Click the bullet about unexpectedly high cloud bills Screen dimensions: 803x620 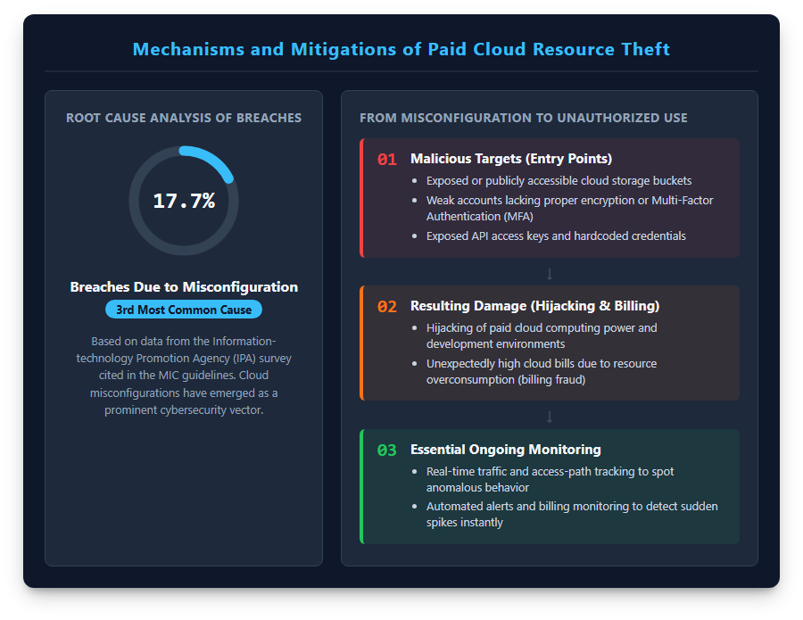pyautogui.click(x=542, y=372)
